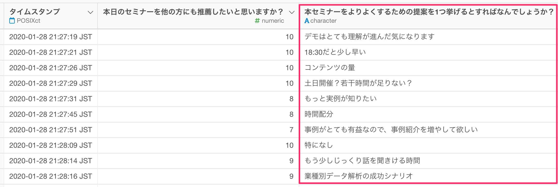Click the character type 'A' icon
558x187 pixels.
[307, 21]
